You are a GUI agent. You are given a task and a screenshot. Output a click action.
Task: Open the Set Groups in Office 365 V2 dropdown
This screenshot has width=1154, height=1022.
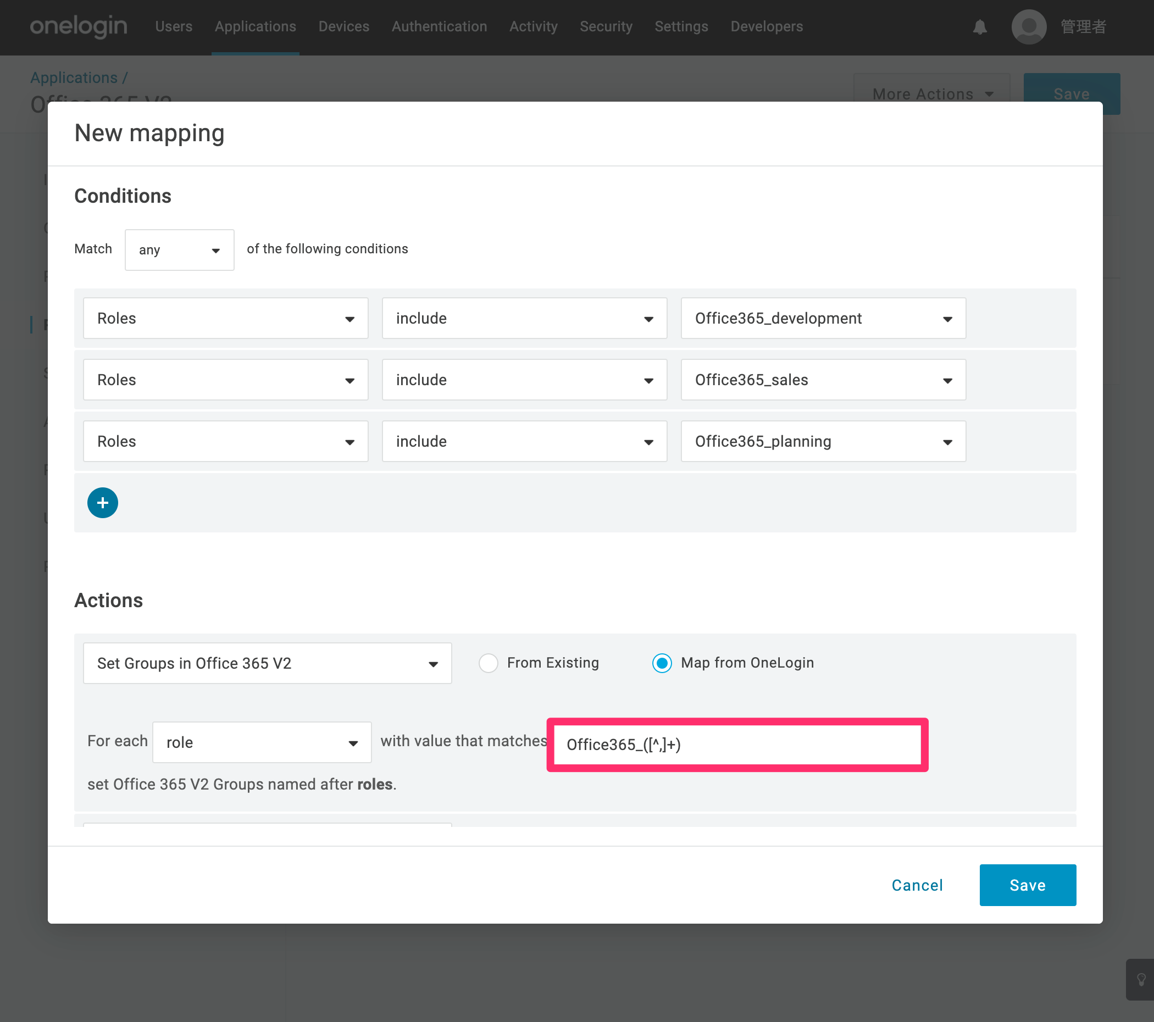268,663
